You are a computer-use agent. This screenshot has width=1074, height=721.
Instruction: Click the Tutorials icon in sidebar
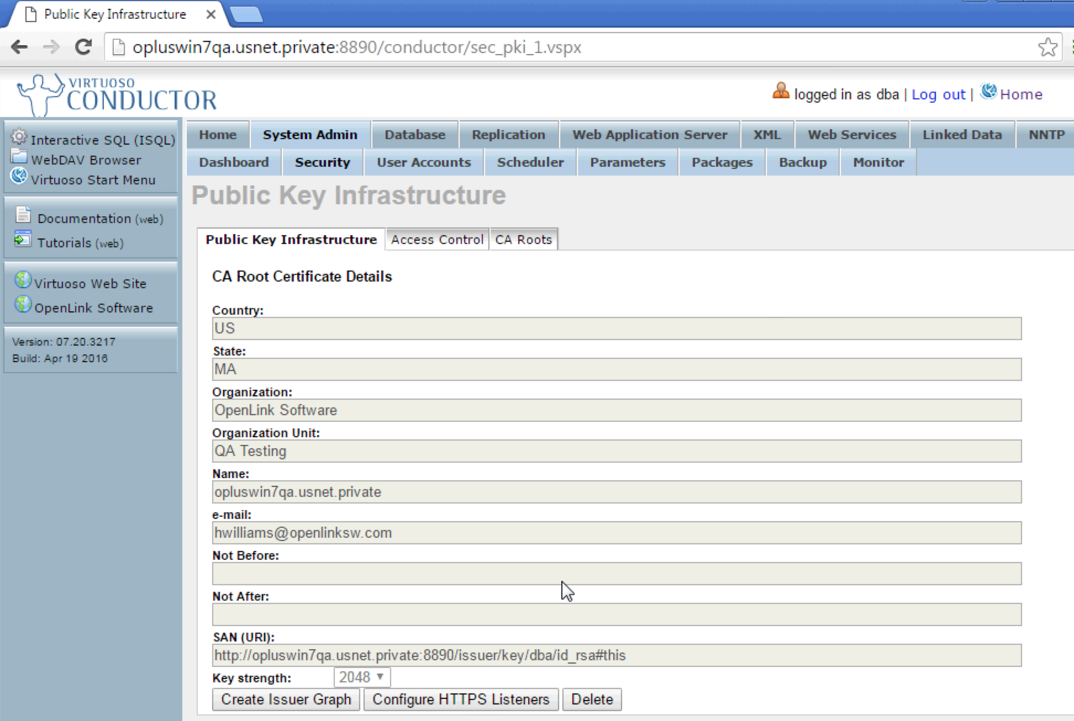click(x=23, y=239)
